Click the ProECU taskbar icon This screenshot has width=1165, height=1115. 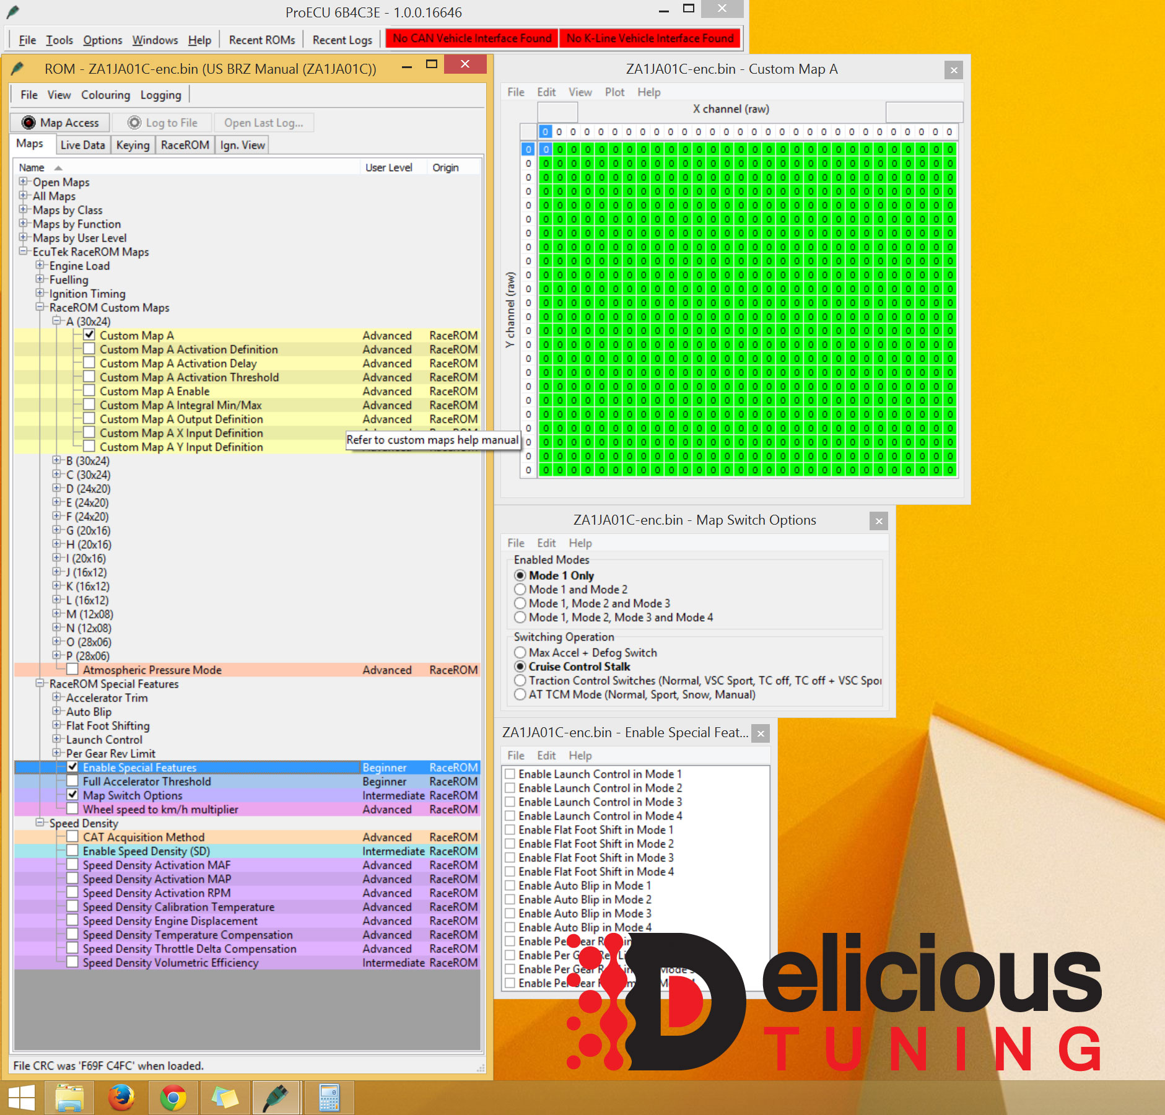pyautogui.click(x=276, y=1098)
